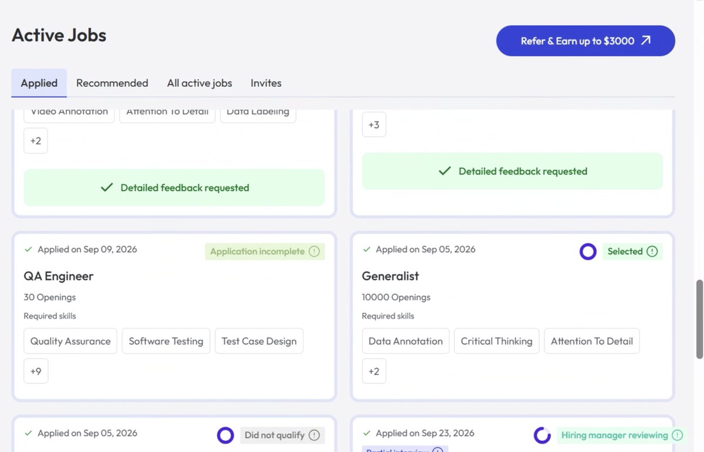
Task: Expand the +9 skills on QA Engineer
Action: 36,371
